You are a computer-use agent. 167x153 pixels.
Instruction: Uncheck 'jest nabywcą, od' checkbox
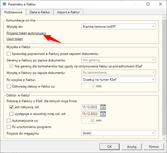[11, 107]
